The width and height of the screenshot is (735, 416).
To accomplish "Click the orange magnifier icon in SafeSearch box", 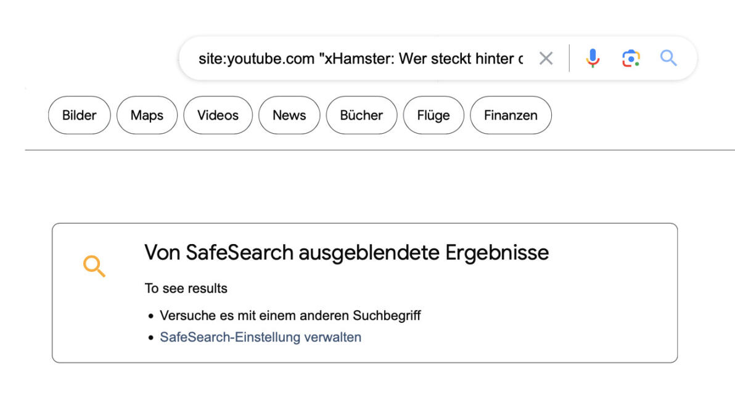I will tap(94, 266).
